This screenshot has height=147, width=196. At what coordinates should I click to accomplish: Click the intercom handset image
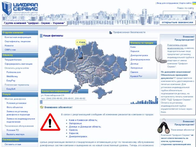pos(160,53)
